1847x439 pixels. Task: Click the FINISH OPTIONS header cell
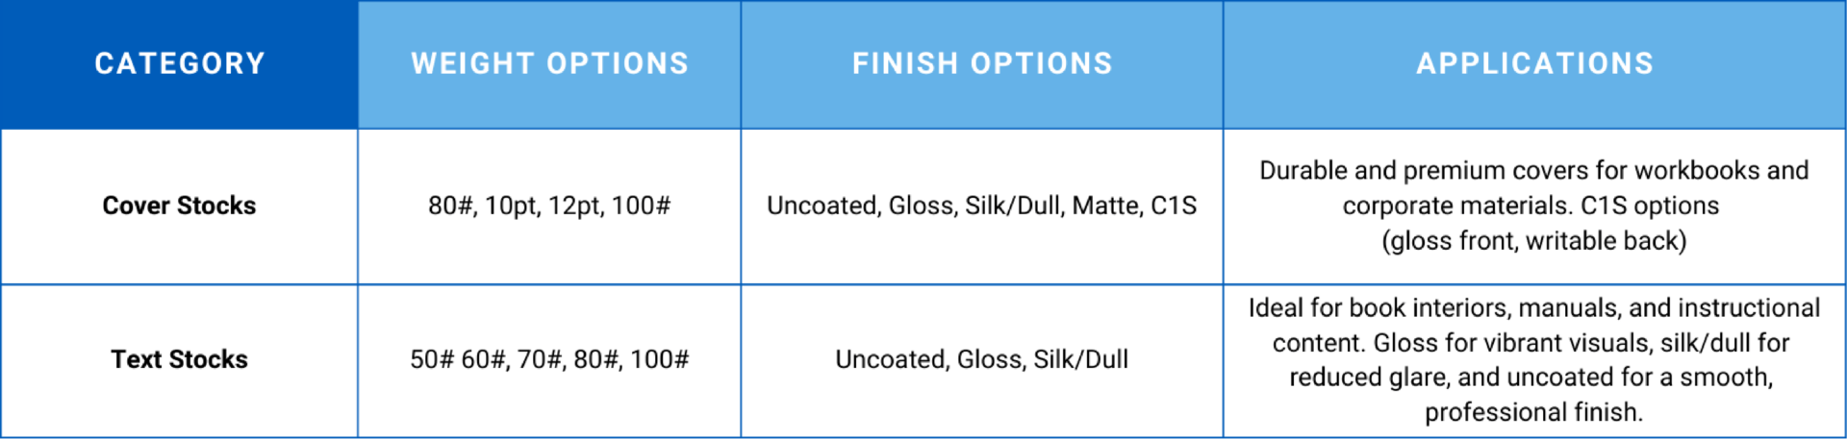(981, 63)
